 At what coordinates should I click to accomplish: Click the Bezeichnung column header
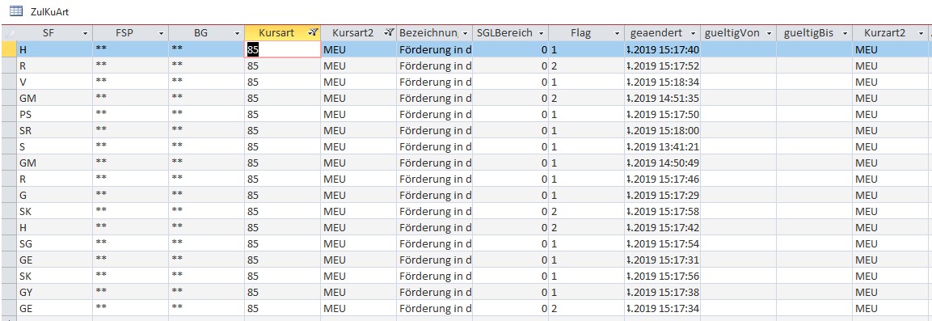(x=435, y=33)
